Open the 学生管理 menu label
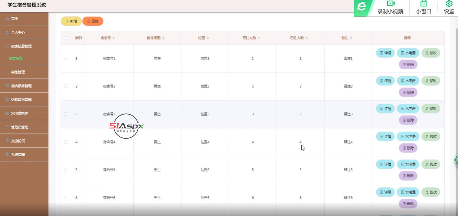 [x=18, y=72]
